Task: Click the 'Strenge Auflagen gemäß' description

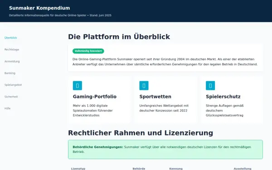Action: (x=225, y=111)
